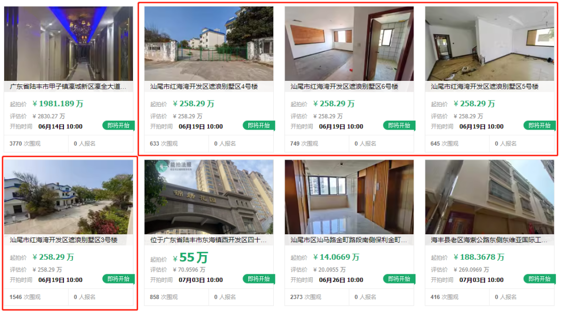561x311 pixels.
Task: Click 即将开始 badge on ¥1981.189万 listing
Action: 118,125
